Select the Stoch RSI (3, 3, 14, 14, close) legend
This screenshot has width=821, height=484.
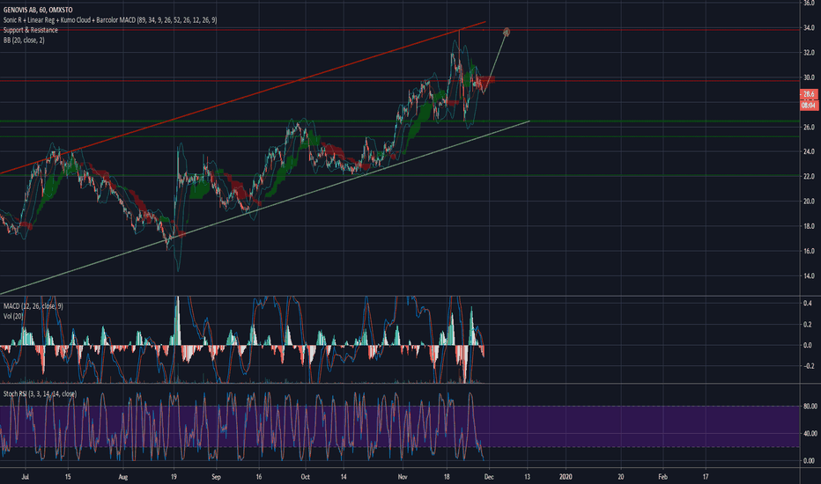coord(40,393)
